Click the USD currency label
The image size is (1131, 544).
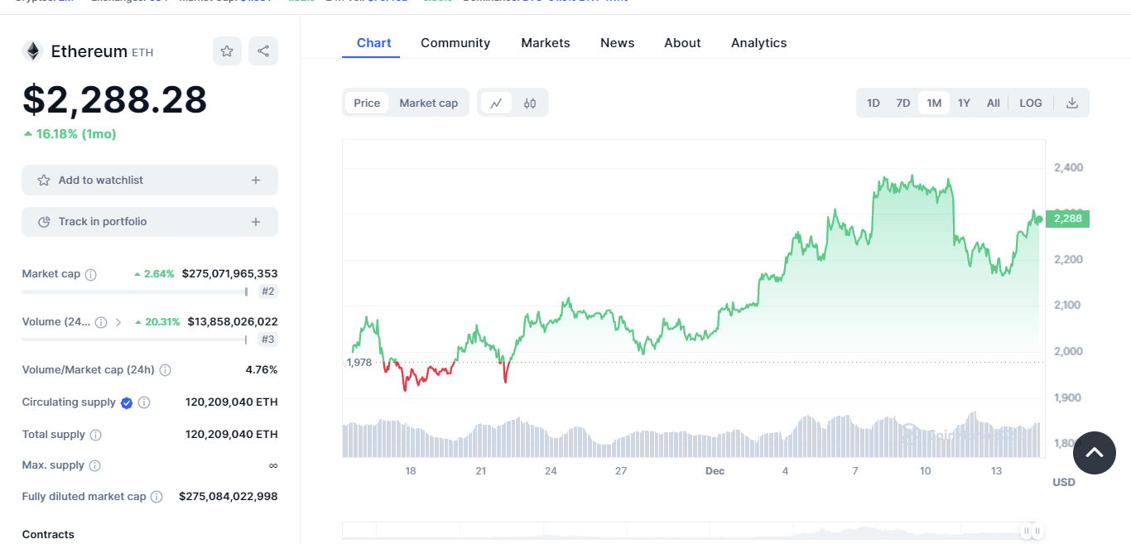[x=1064, y=482]
